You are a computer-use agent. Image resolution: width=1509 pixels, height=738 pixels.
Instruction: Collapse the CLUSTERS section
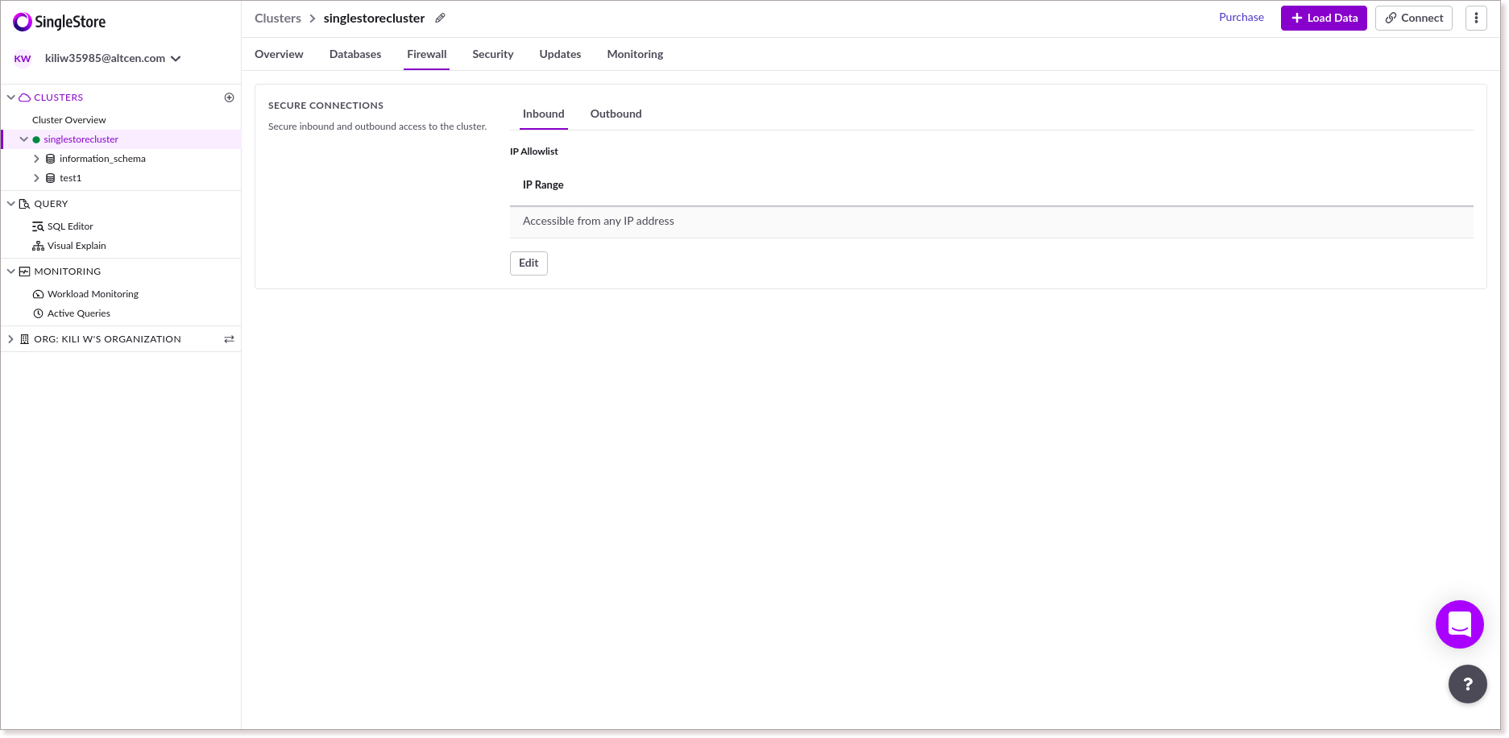click(x=11, y=97)
